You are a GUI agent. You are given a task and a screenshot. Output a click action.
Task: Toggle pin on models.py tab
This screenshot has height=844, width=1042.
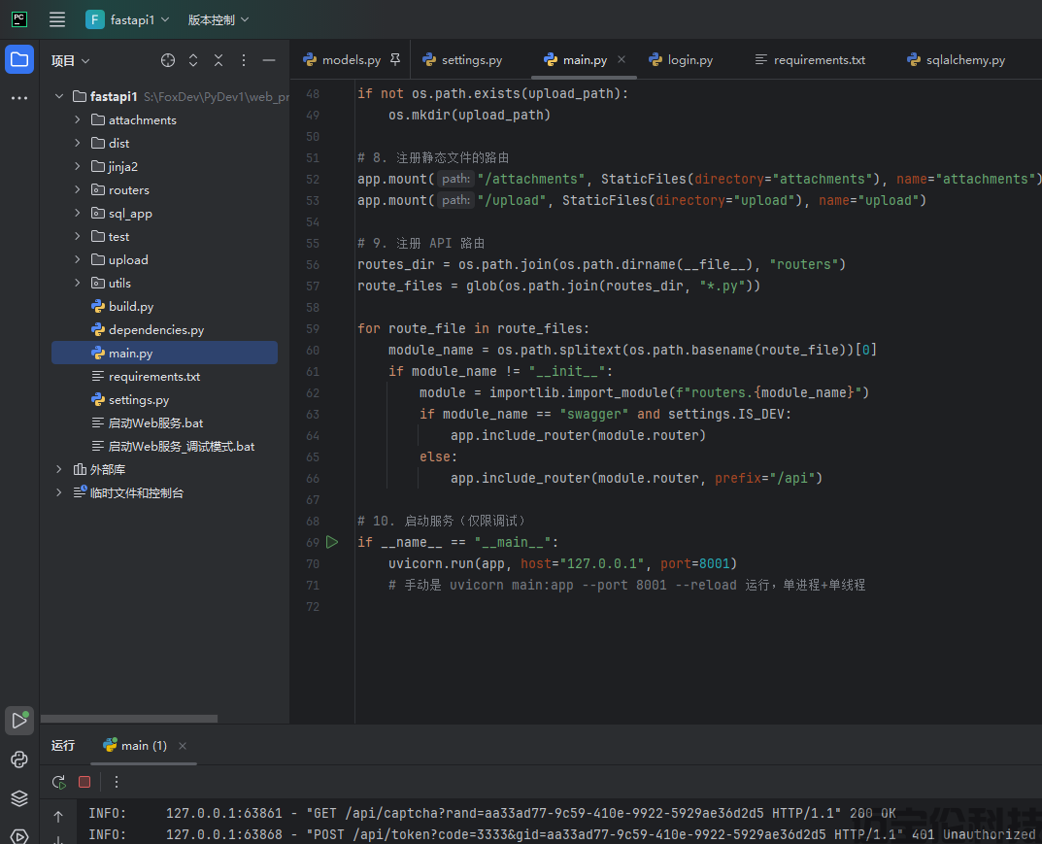tap(394, 59)
